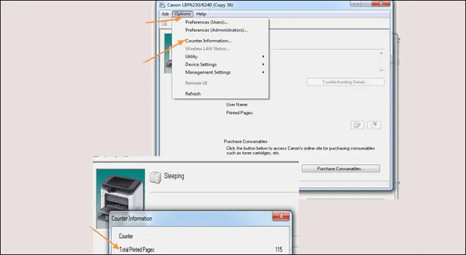Click the Purchase Consumables heading text
466x255 pixels.
pyautogui.click(x=246, y=142)
